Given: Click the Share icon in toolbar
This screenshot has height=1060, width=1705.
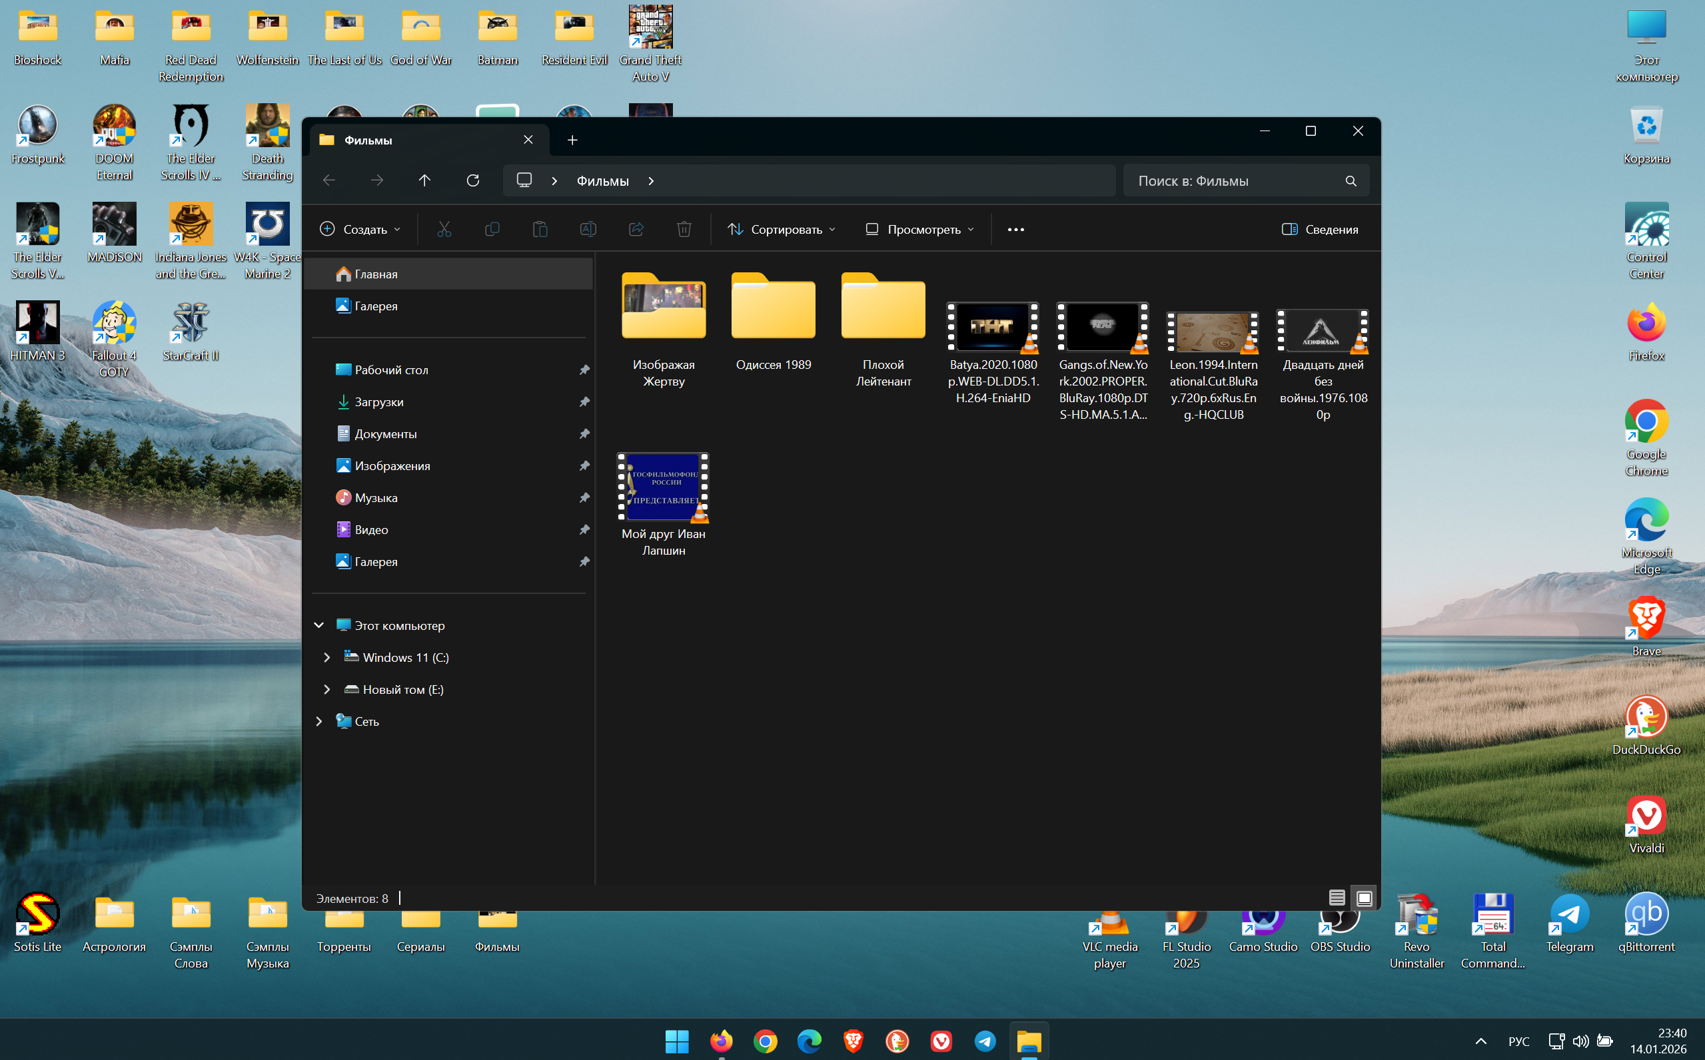Looking at the screenshot, I should (x=636, y=229).
